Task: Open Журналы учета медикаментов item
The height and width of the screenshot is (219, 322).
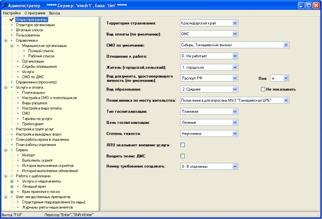Action: 47,207
